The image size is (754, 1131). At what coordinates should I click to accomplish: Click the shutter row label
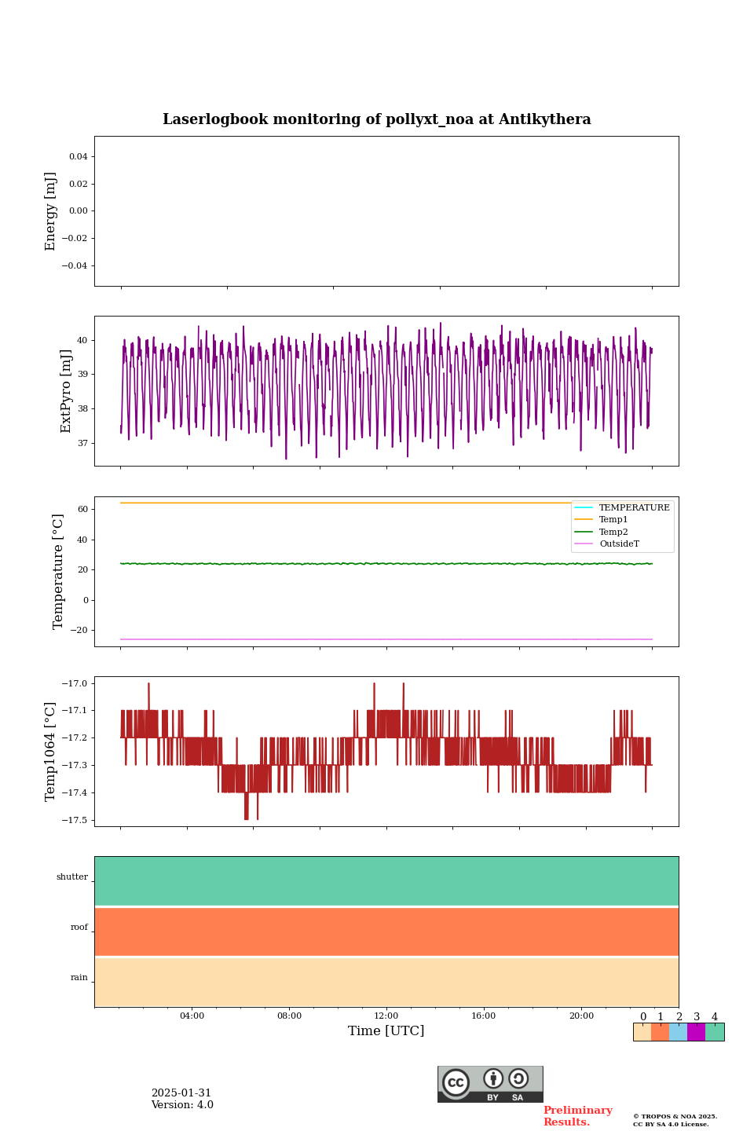72,877
